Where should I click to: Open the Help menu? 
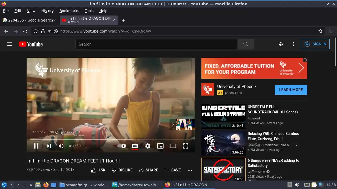coord(103,11)
